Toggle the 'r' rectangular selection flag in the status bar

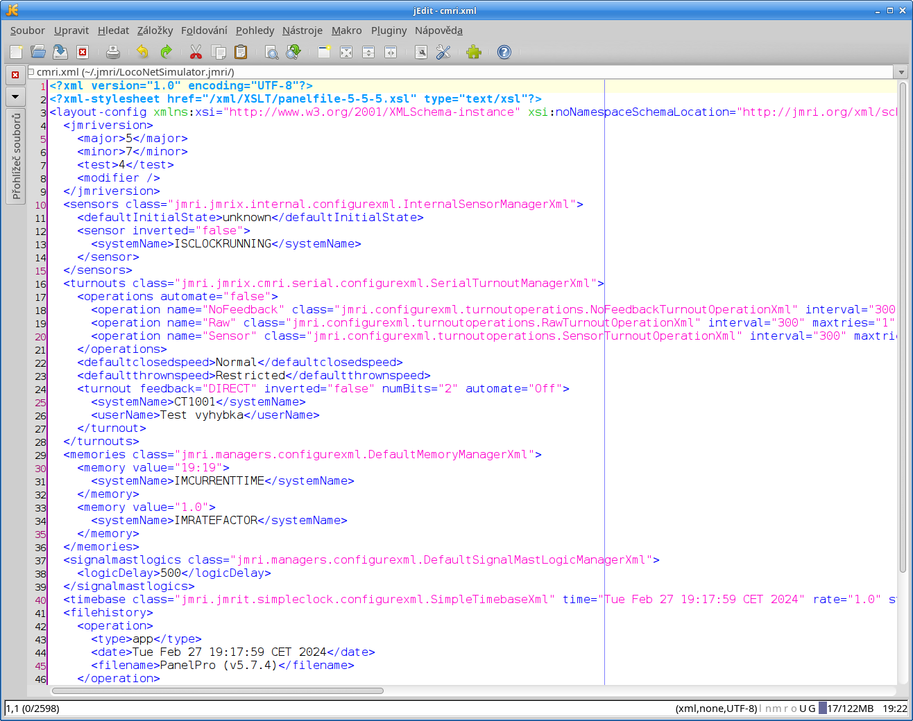click(785, 709)
